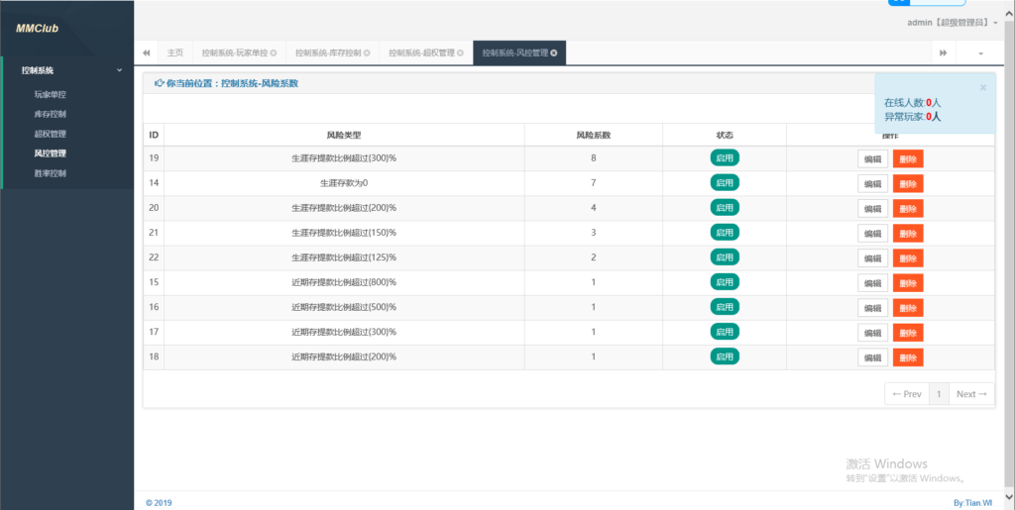Viewport: 1015px width, 510px height.
Task: Open the tab options dropdown arrow
Action: [980, 52]
